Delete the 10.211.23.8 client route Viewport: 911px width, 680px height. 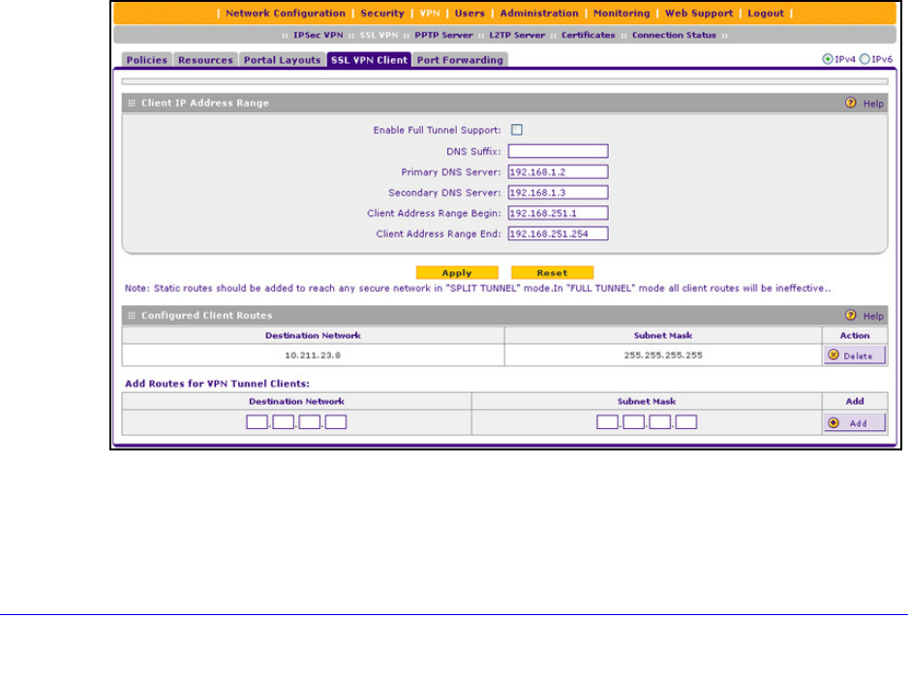pos(854,355)
